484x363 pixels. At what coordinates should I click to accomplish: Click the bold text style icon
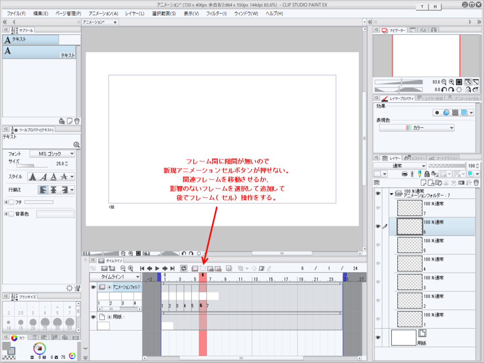pos(32,176)
